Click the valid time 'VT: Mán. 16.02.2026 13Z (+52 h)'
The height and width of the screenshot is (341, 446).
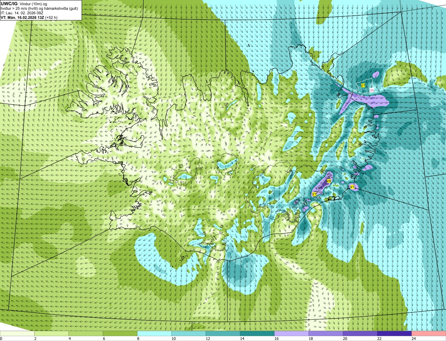(29, 17)
